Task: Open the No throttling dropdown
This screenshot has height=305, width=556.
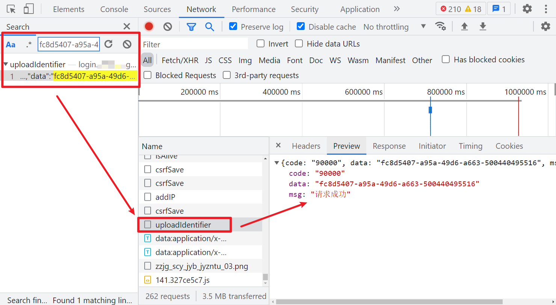Action: [x=394, y=27]
